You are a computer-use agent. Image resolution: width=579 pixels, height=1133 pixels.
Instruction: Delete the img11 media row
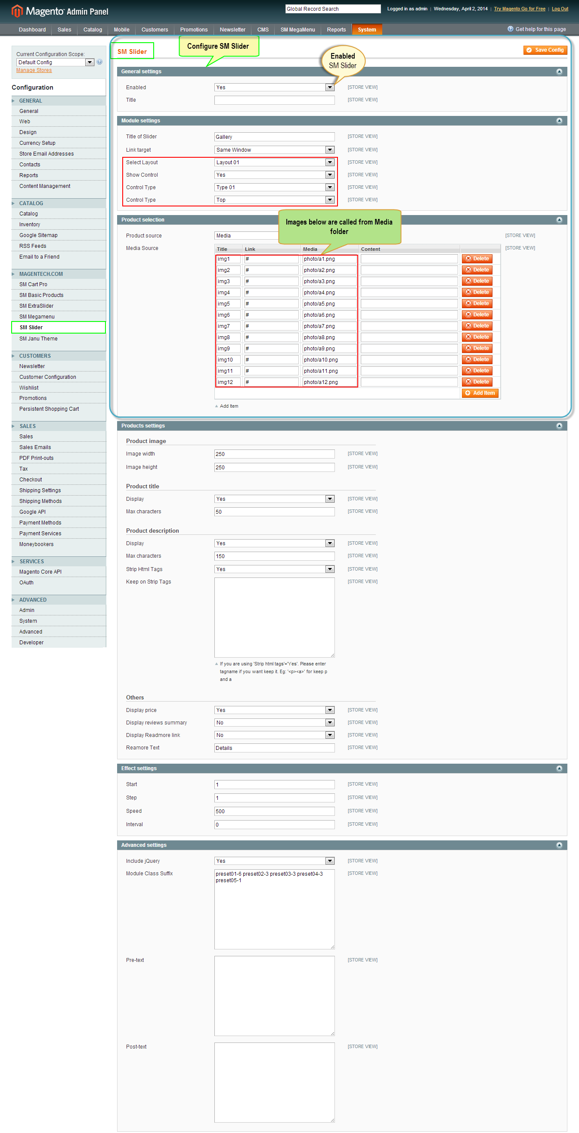(477, 371)
